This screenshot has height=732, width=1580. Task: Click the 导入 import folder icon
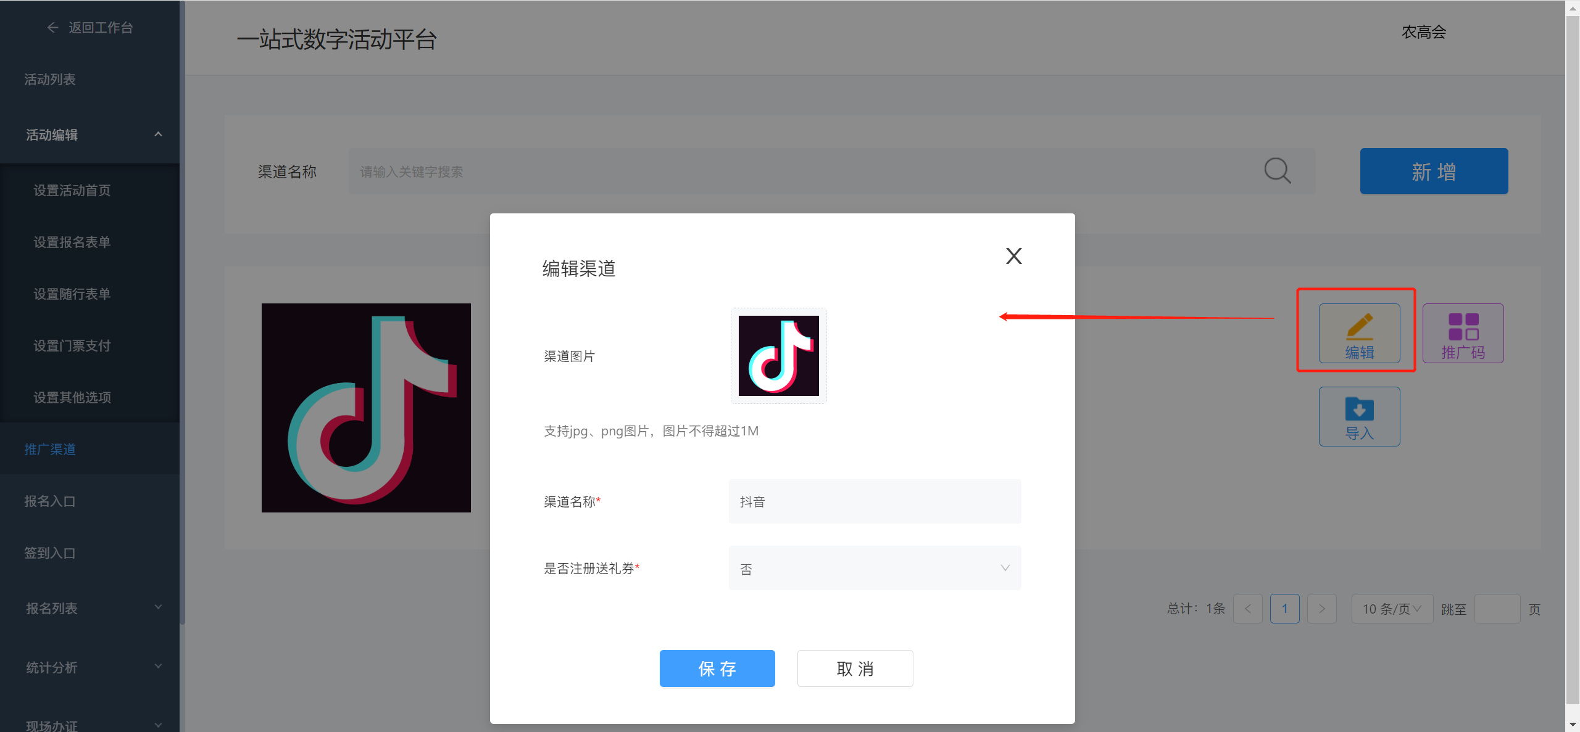1359,416
